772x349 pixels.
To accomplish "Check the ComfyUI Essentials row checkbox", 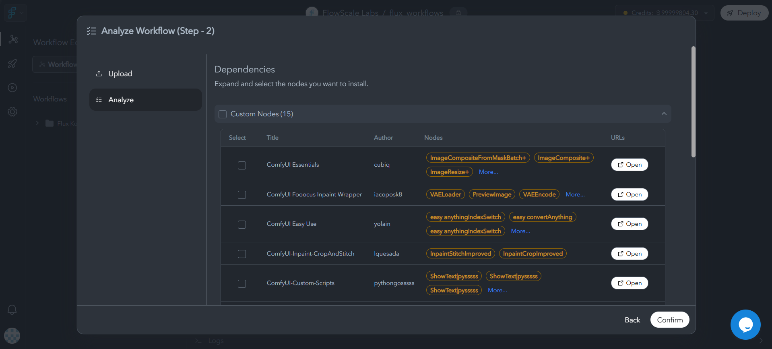I will pyautogui.click(x=242, y=165).
